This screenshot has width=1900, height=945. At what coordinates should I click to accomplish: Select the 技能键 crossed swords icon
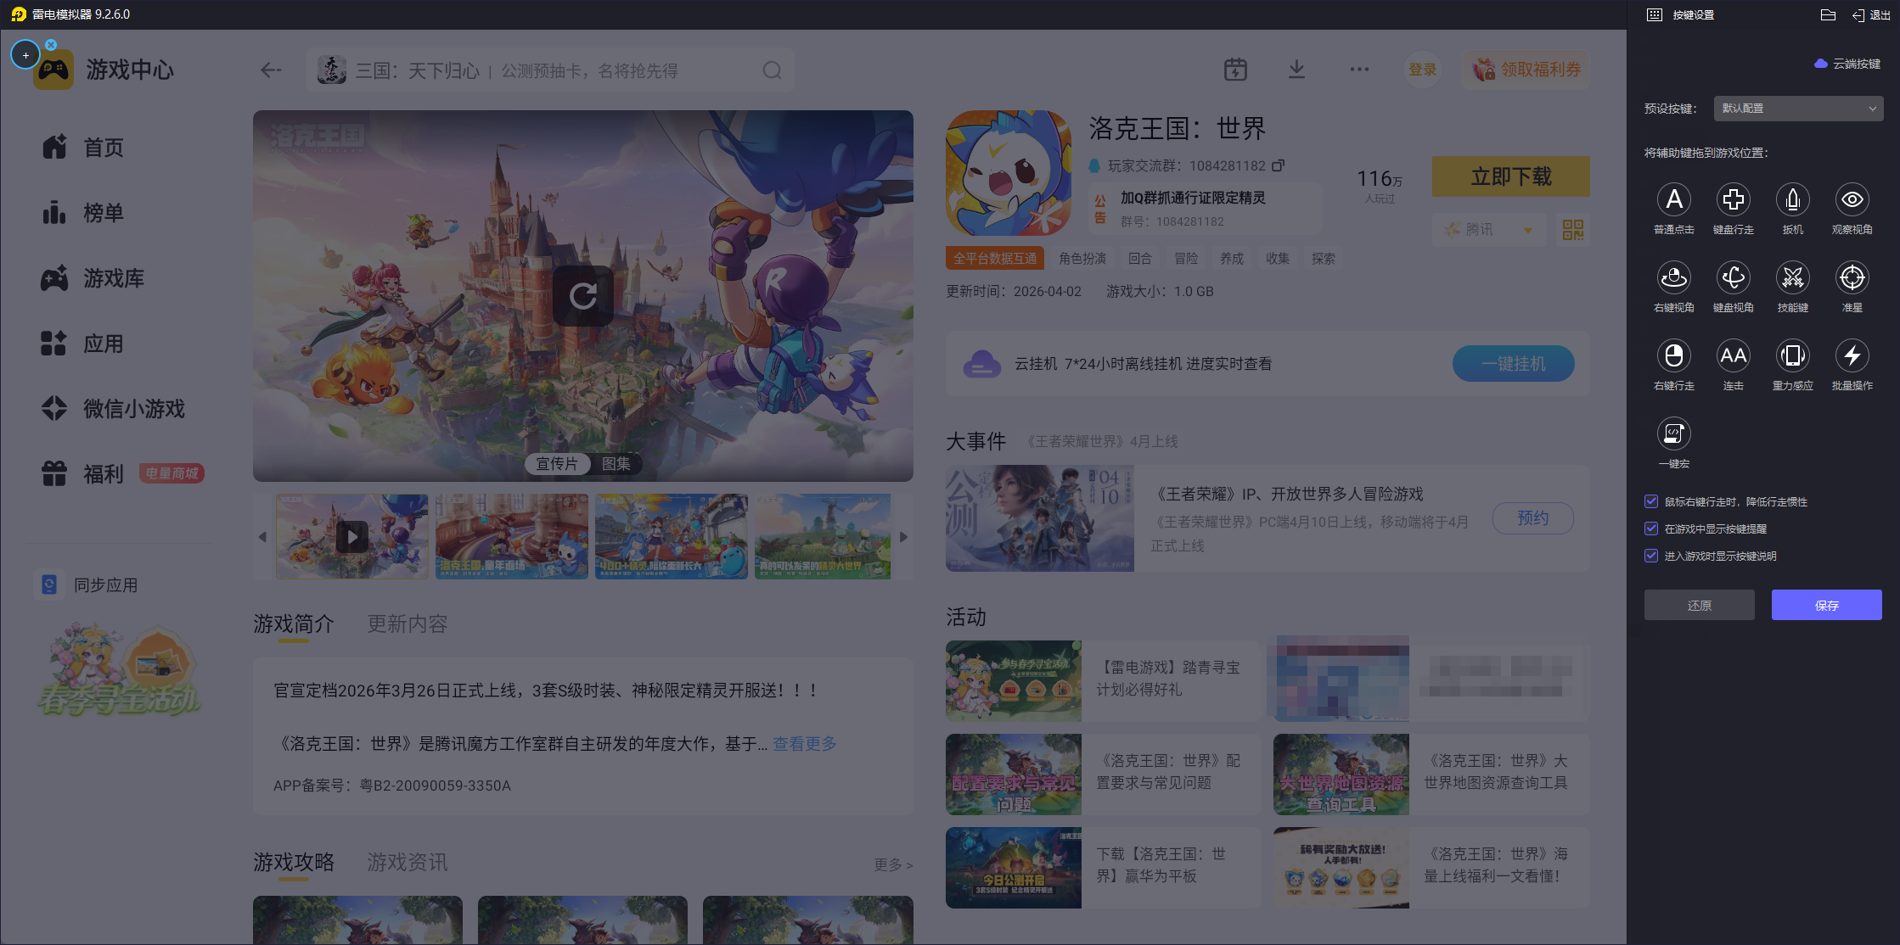[1792, 278]
